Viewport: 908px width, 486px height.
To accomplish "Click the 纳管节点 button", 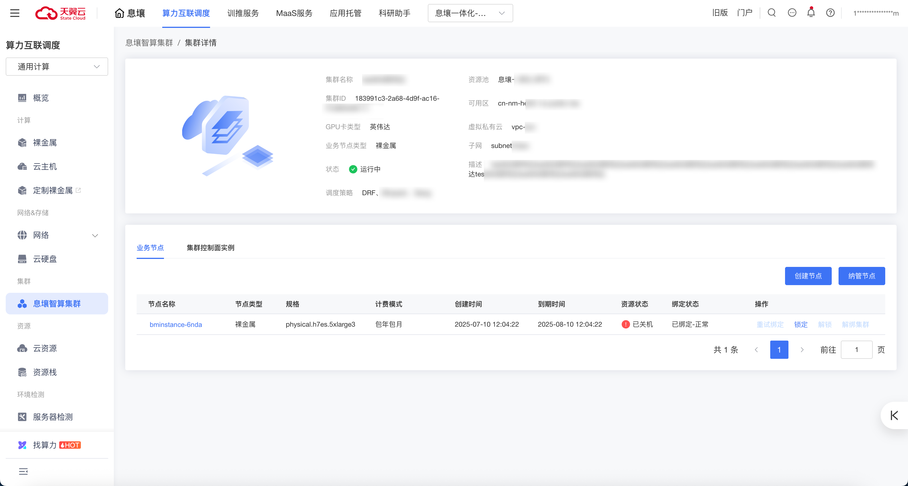I will click(862, 276).
